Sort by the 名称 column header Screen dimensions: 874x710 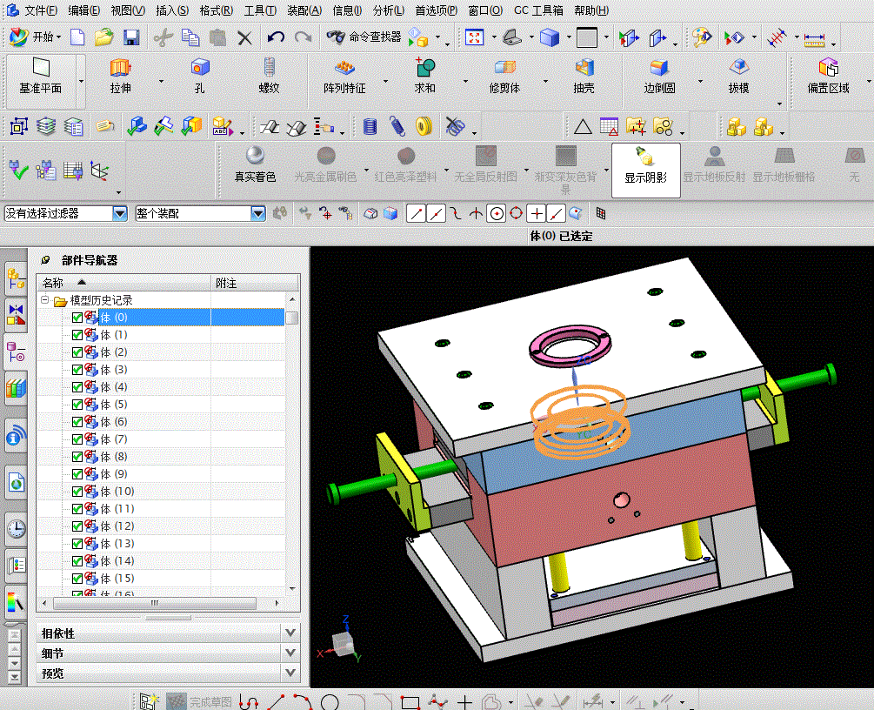coord(123,283)
